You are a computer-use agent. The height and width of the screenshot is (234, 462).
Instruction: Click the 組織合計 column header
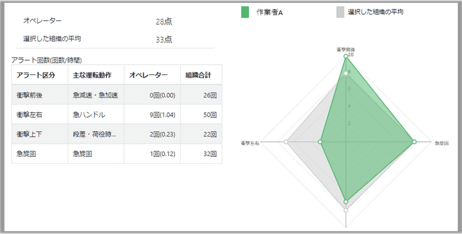[x=198, y=75]
